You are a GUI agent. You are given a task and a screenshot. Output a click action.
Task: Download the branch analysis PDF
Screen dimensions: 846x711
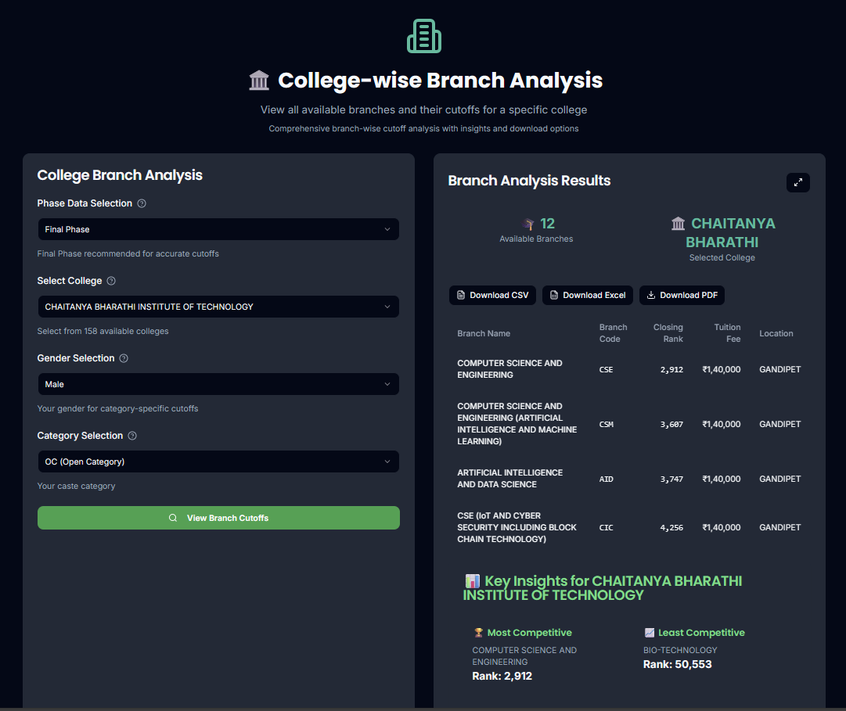(x=682, y=295)
